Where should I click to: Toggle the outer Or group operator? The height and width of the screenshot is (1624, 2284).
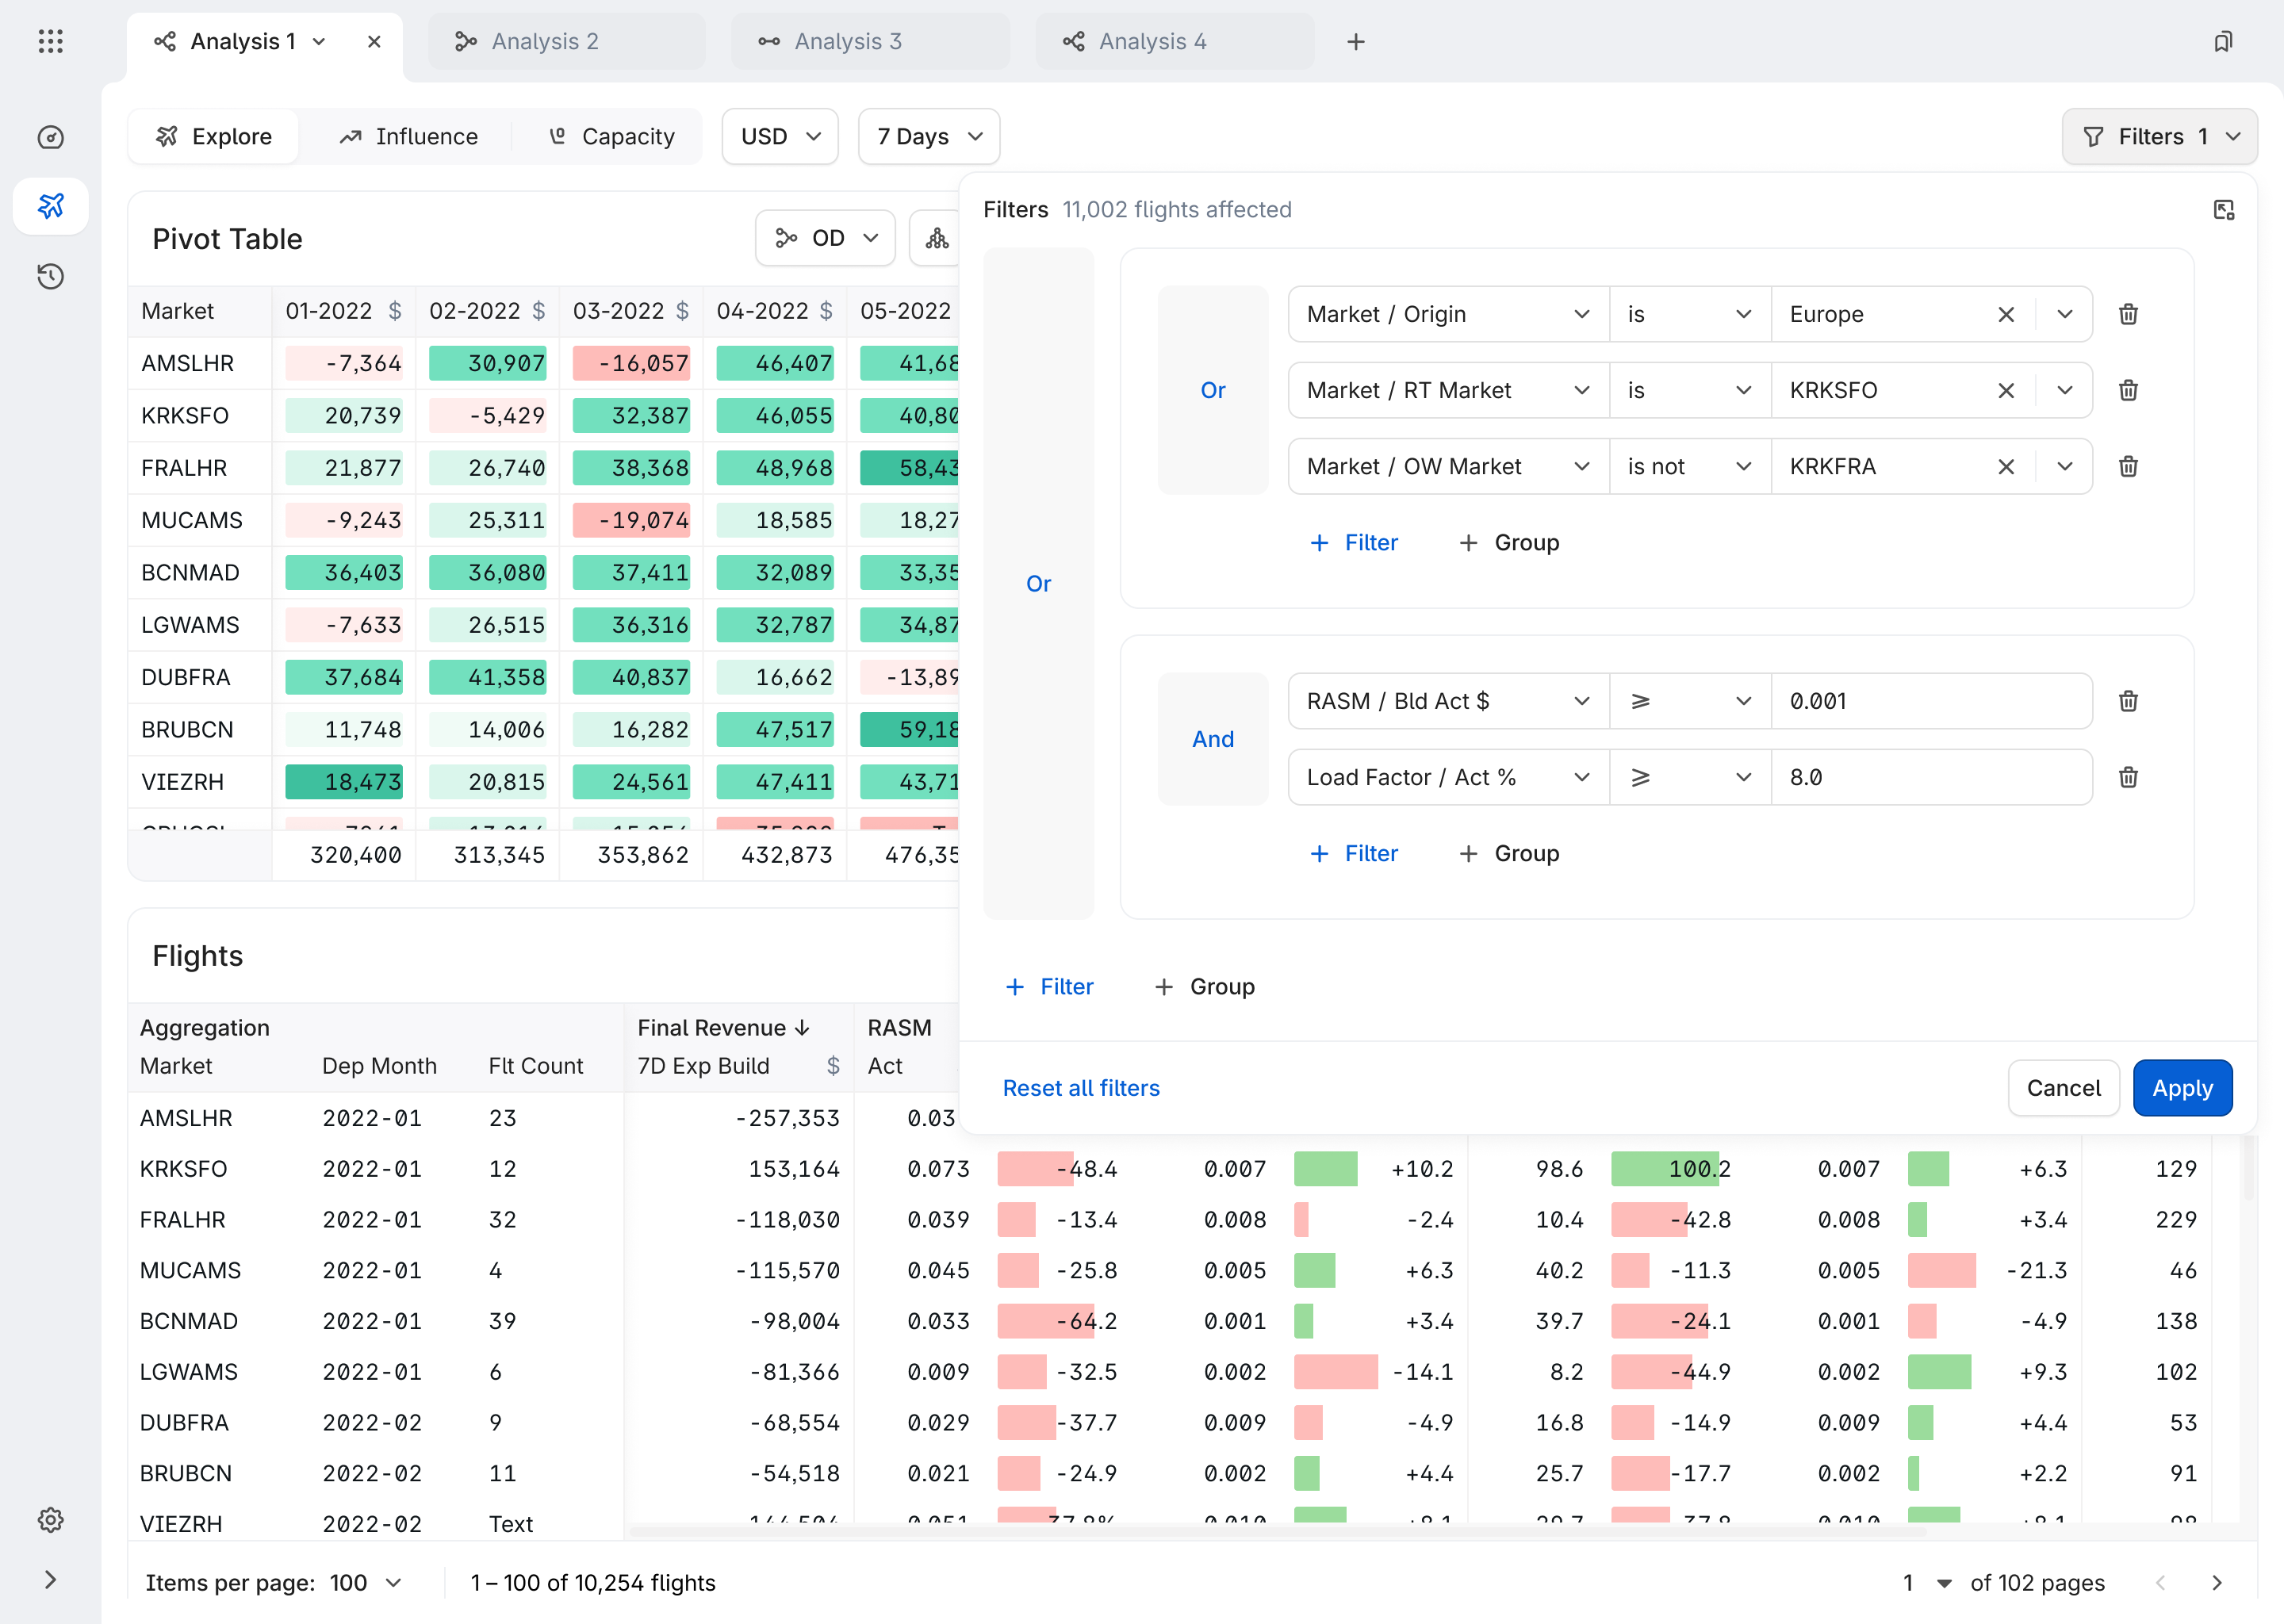click(x=1038, y=583)
